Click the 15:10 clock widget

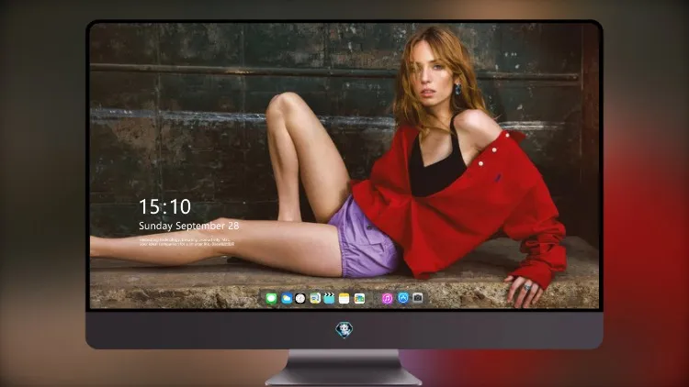(x=164, y=206)
